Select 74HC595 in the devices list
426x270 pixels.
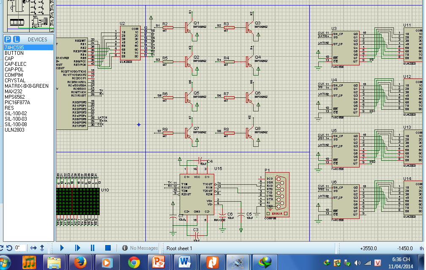tap(14, 48)
